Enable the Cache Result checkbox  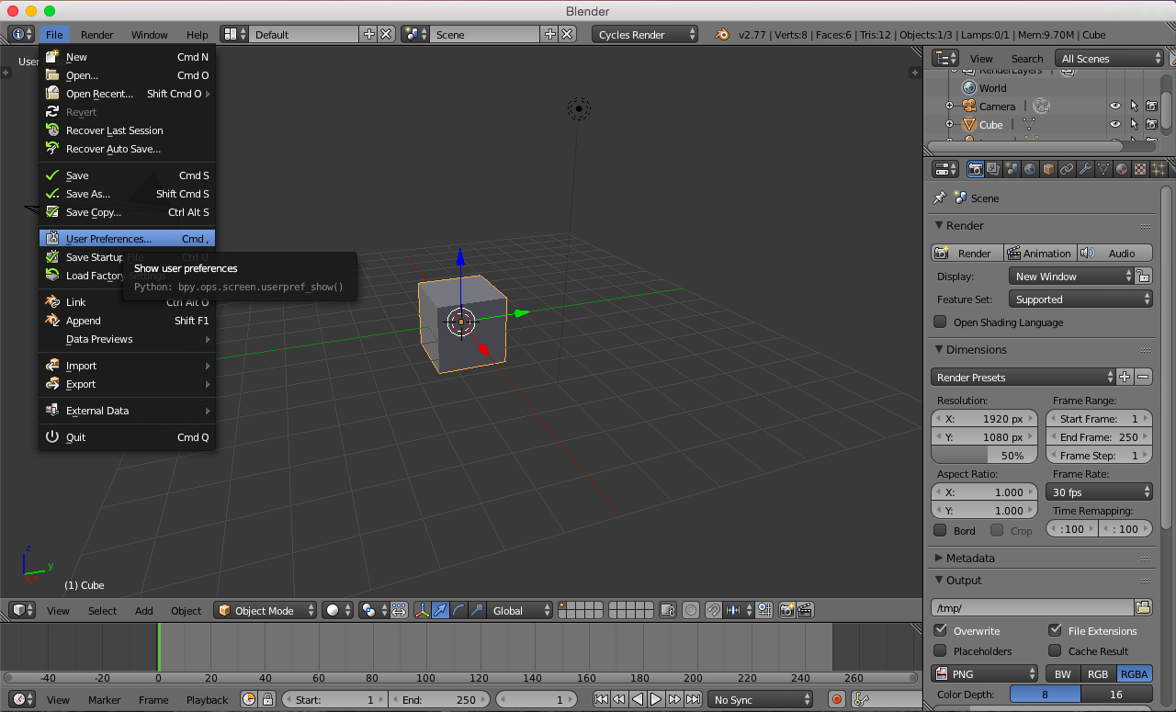pyautogui.click(x=1055, y=650)
